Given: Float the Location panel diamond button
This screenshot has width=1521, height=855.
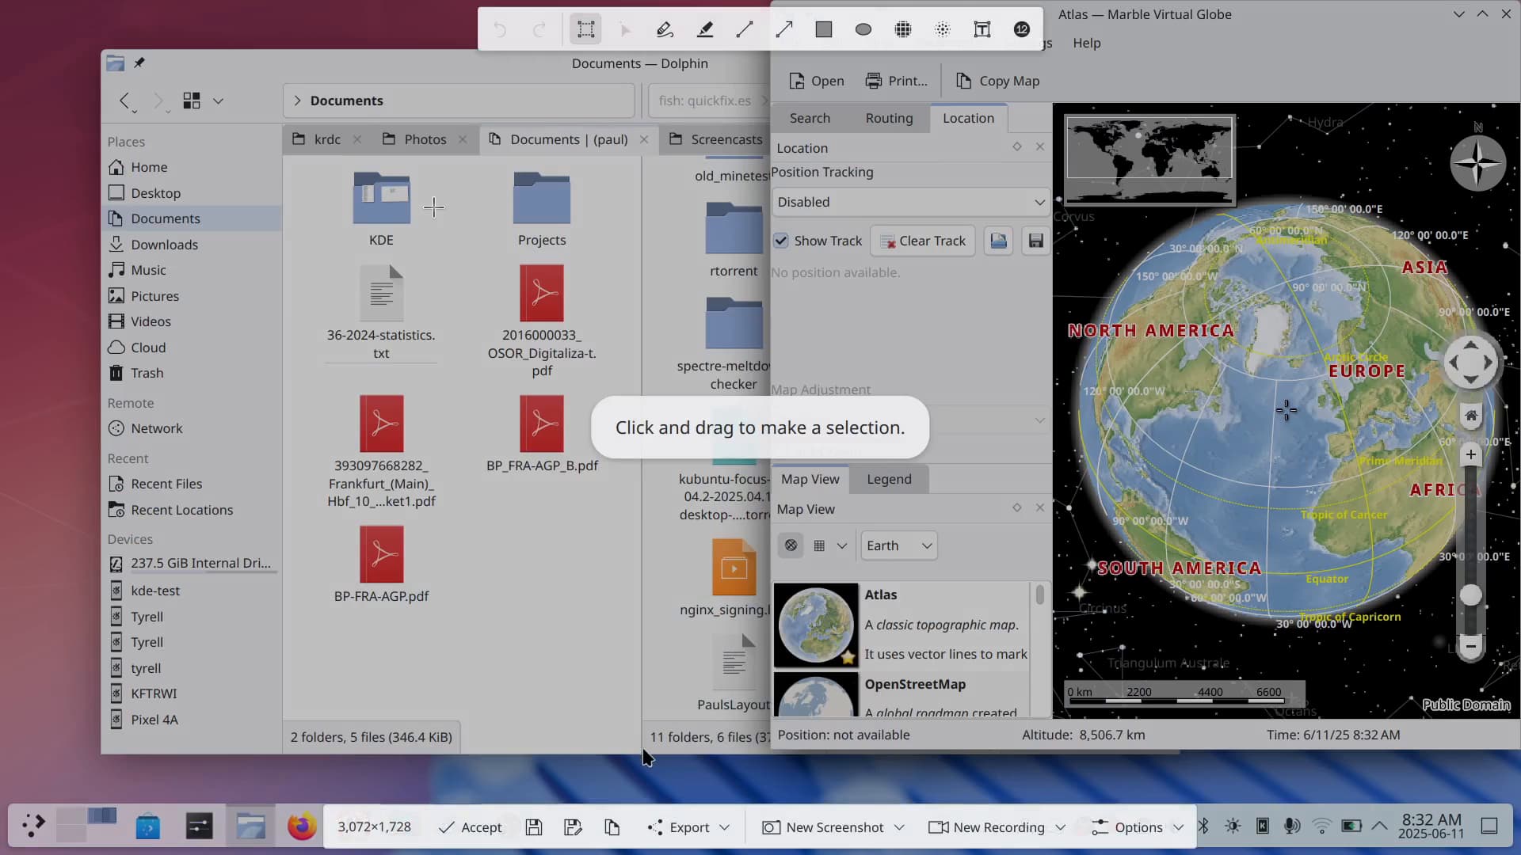Looking at the screenshot, I should pyautogui.click(x=1016, y=146).
